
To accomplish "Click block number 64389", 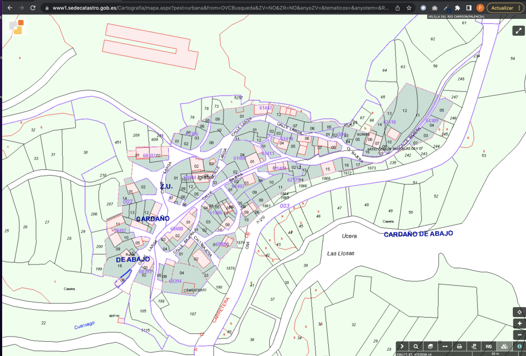I will pyautogui.click(x=432, y=120).
